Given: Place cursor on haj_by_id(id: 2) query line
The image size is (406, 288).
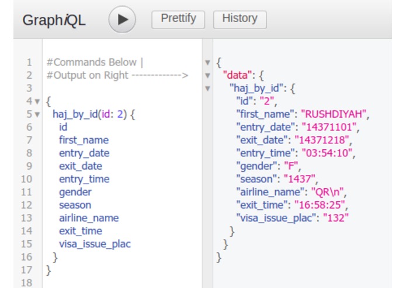Looking at the screenshot, I should coord(93,114).
